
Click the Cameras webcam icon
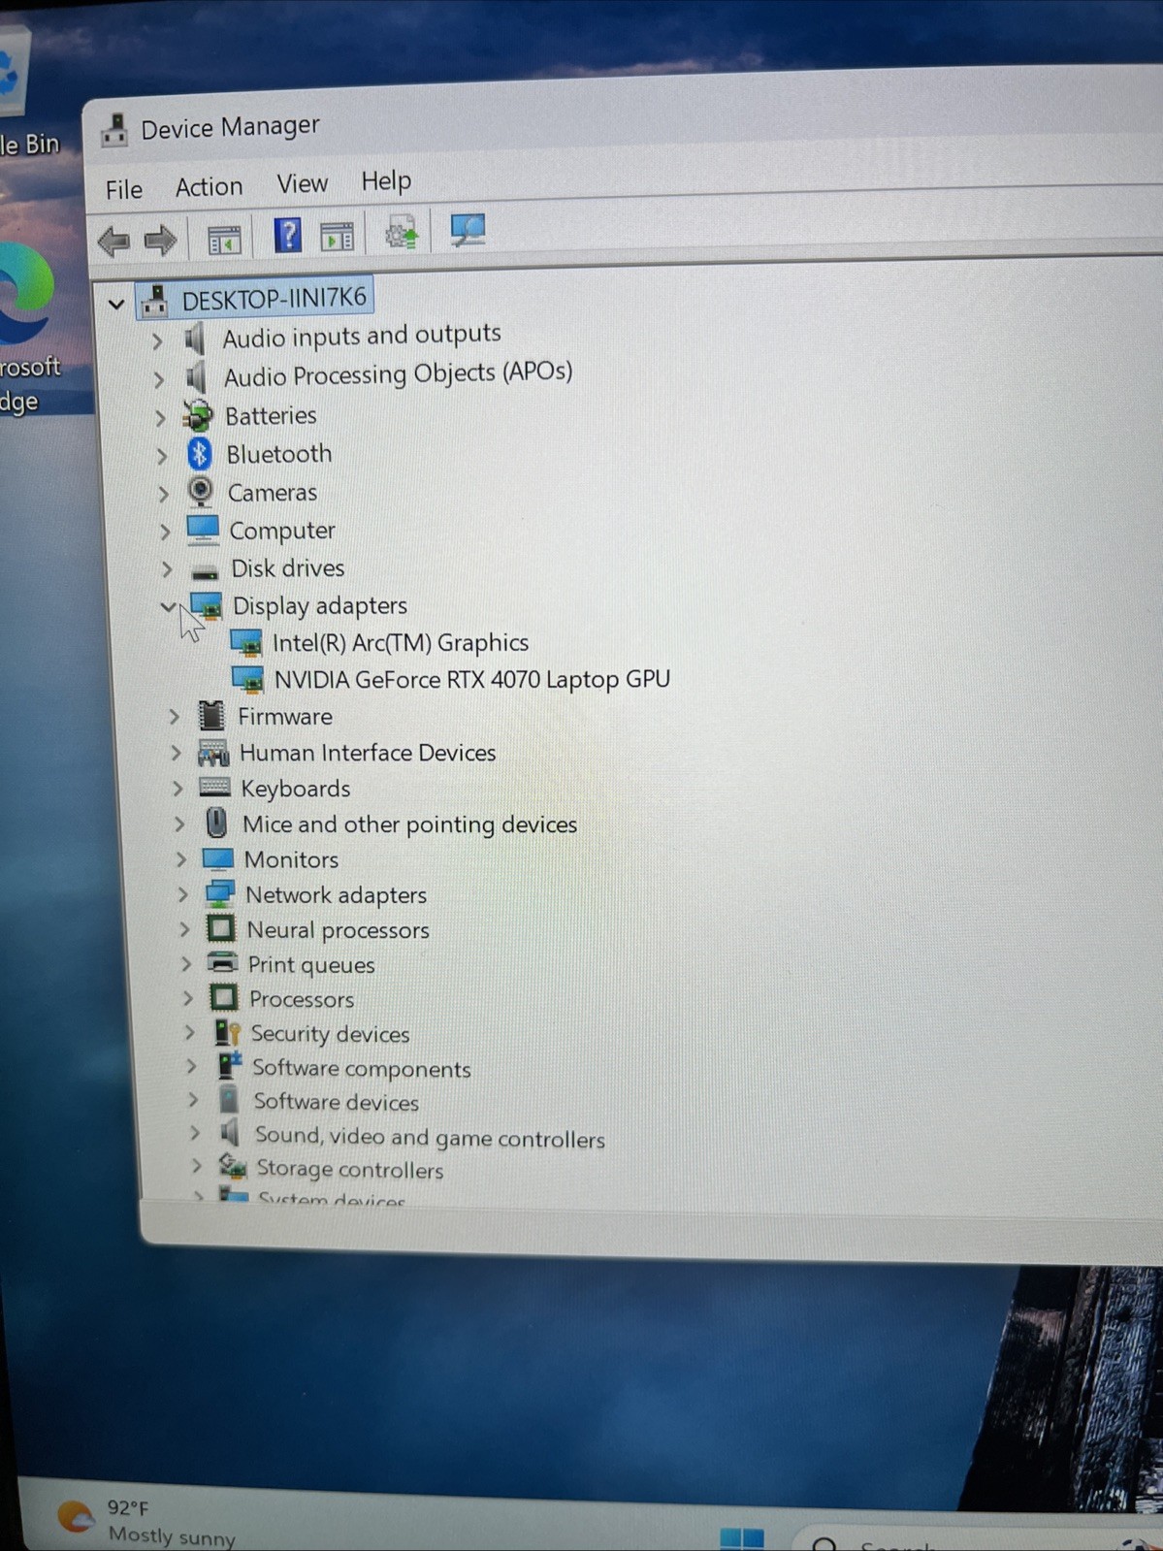click(x=200, y=492)
